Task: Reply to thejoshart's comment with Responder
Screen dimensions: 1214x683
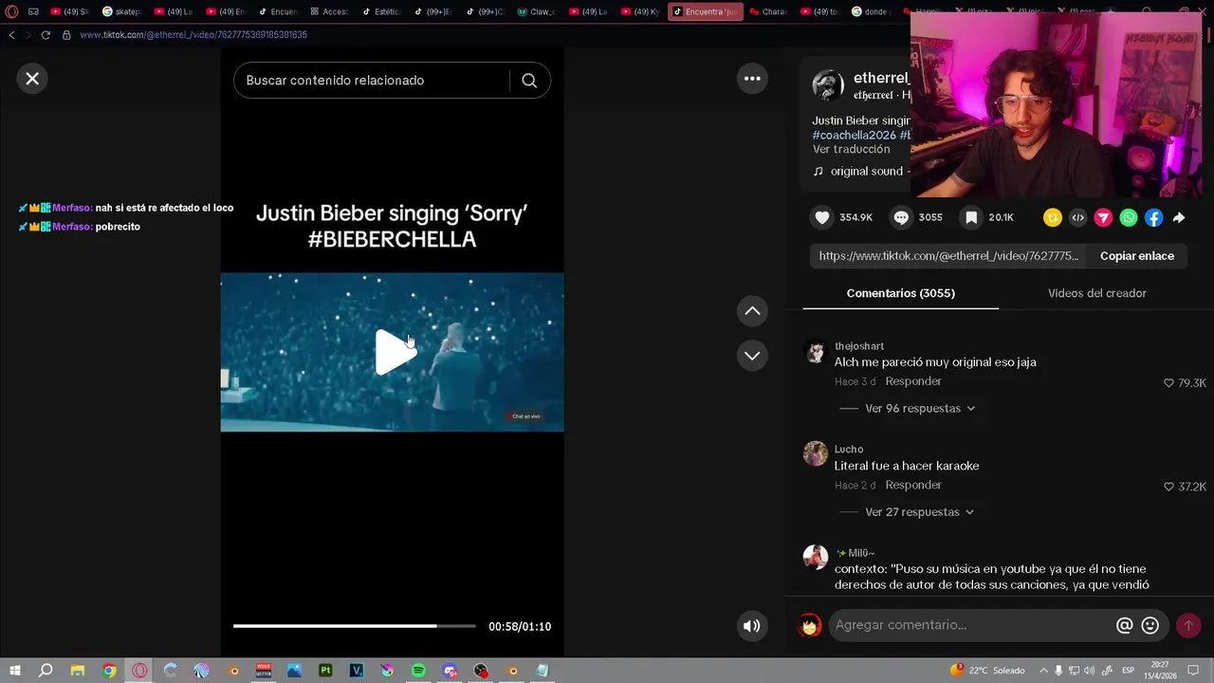Action: click(x=913, y=381)
